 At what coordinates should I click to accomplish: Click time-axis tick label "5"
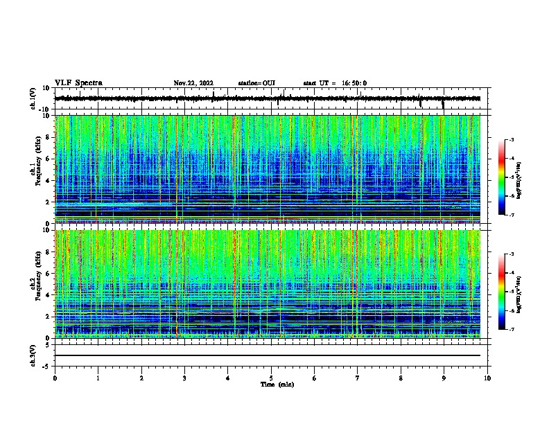tap(271, 378)
